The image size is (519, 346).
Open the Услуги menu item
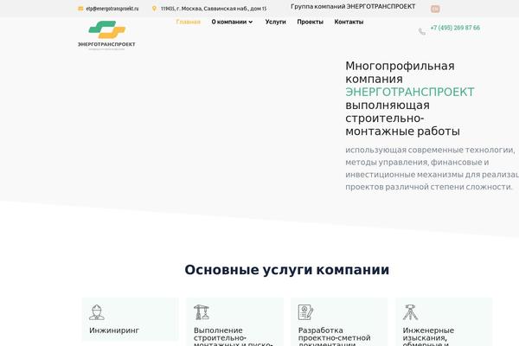click(x=275, y=22)
